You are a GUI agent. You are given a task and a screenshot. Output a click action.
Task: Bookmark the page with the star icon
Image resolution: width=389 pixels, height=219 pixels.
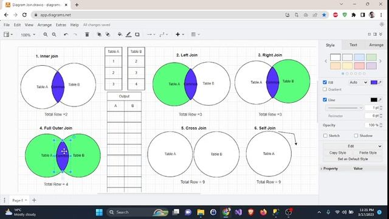click(324, 15)
